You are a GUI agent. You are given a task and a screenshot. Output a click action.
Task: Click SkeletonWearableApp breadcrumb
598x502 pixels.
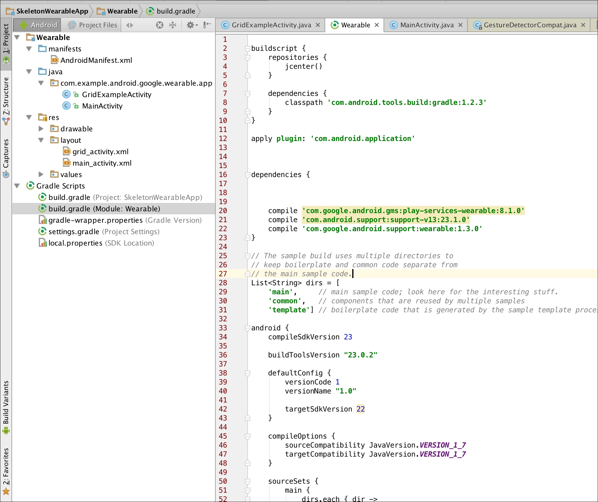tap(47, 11)
